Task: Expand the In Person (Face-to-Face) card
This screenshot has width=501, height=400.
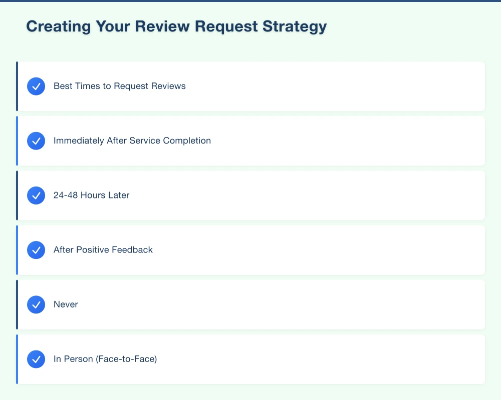Action: coord(250,359)
